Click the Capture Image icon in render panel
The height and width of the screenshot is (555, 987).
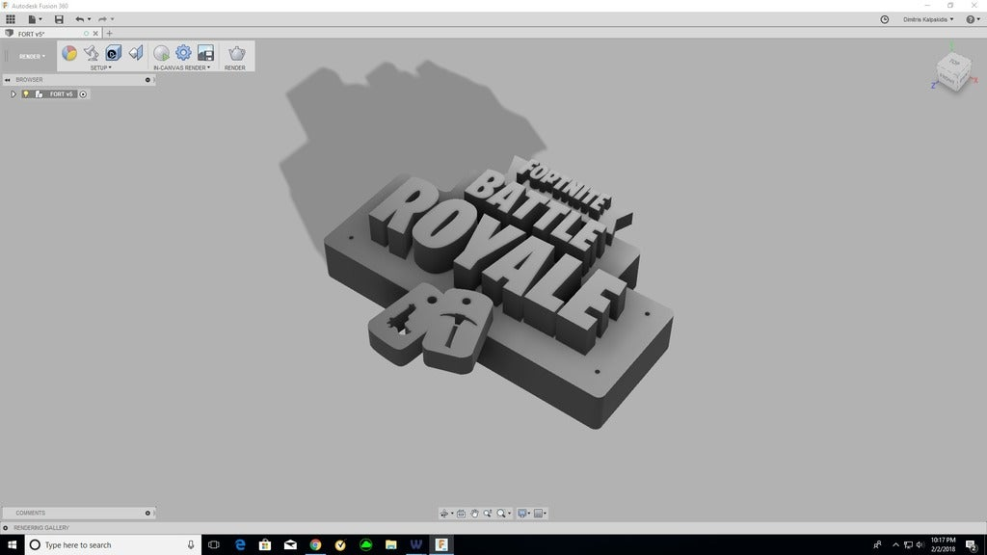tap(204, 54)
